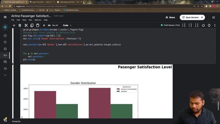Open Discussions icon in sidebar
The height and width of the screenshot is (124, 220).
coord(5,62)
